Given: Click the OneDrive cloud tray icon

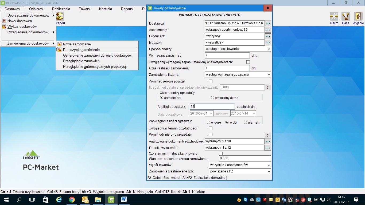Looking at the screenshot, I should 252,200.
